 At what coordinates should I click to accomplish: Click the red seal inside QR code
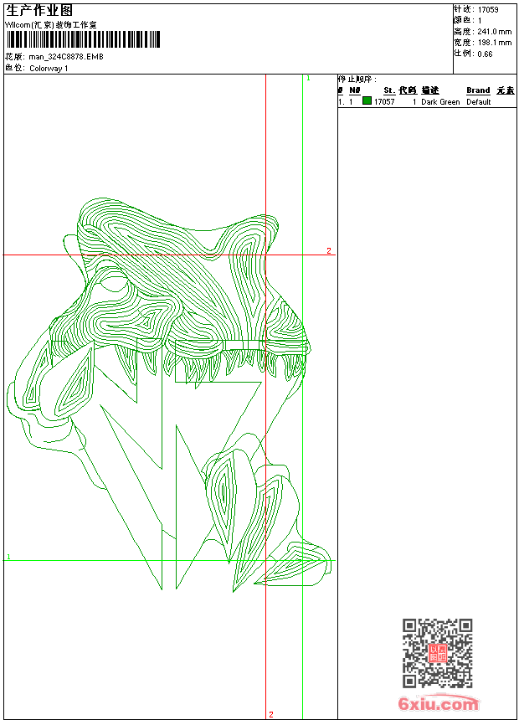click(x=437, y=653)
